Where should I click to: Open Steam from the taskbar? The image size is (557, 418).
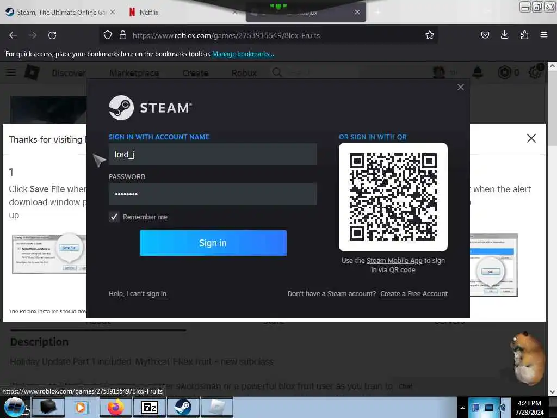pyautogui.click(x=183, y=407)
